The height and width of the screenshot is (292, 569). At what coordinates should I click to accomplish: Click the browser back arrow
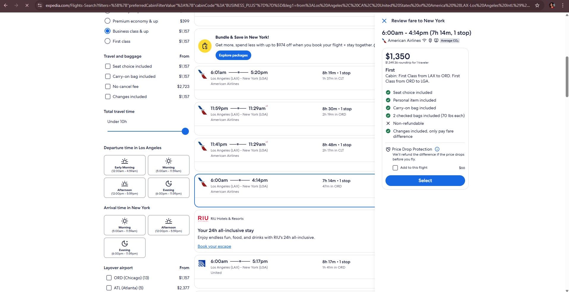(6, 5)
